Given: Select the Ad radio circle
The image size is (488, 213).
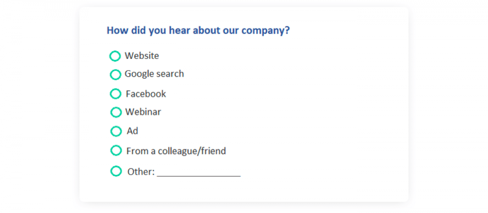Looking at the screenshot, I should pyautogui.click(x=116, y=131).
